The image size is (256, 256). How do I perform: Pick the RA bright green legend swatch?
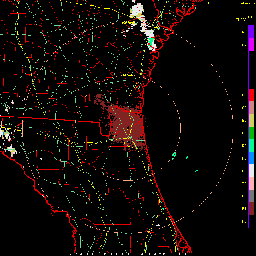pos(251,146)
